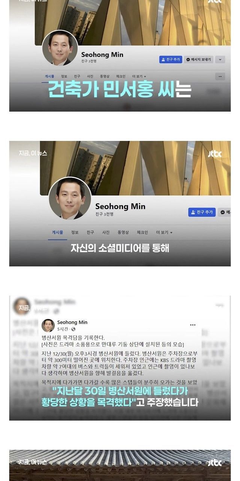Click the JTBC logo on the second profile screenshot

point(215,153)
